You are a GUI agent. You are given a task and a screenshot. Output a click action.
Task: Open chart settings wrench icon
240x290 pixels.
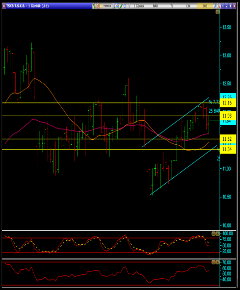(x=219, y=6)
